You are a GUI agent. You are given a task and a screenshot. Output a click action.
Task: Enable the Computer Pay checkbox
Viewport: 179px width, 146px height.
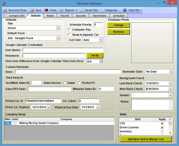69,29
